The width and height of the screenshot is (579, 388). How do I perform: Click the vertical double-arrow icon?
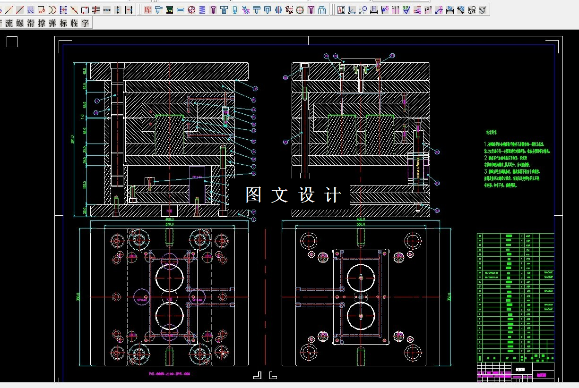[117, 9]
